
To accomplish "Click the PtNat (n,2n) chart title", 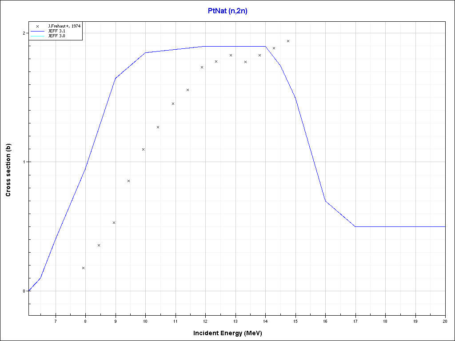I will [x=227, y=11].
